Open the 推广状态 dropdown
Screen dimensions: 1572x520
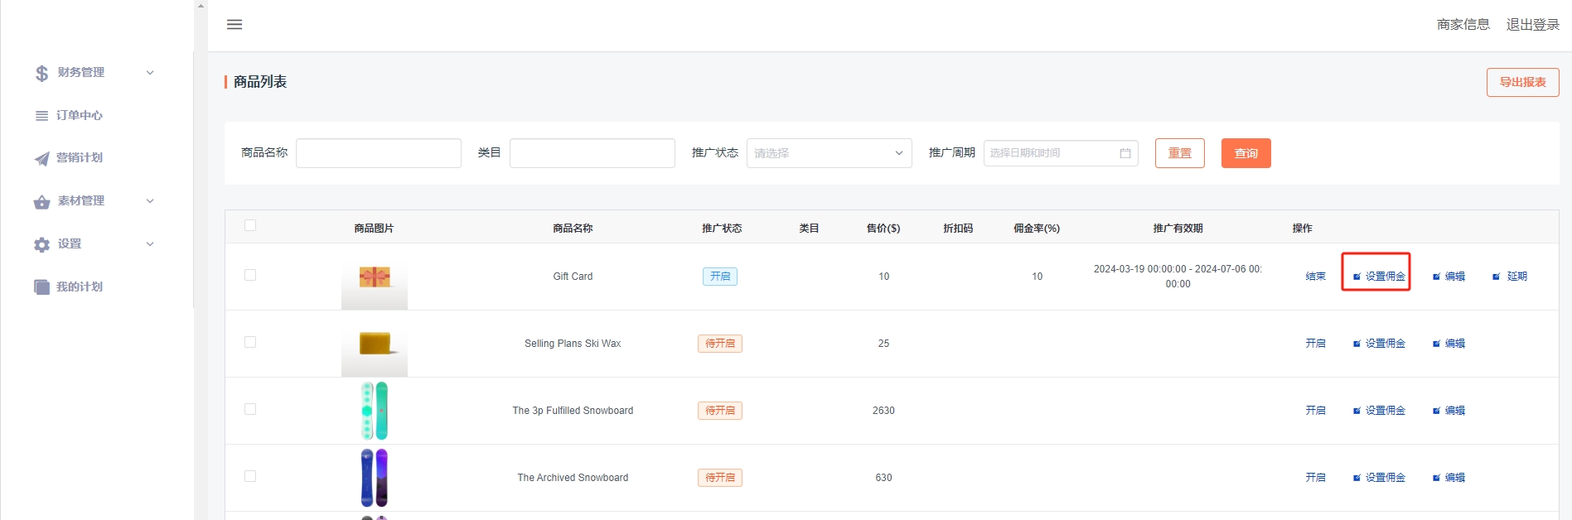coord(829,153)
